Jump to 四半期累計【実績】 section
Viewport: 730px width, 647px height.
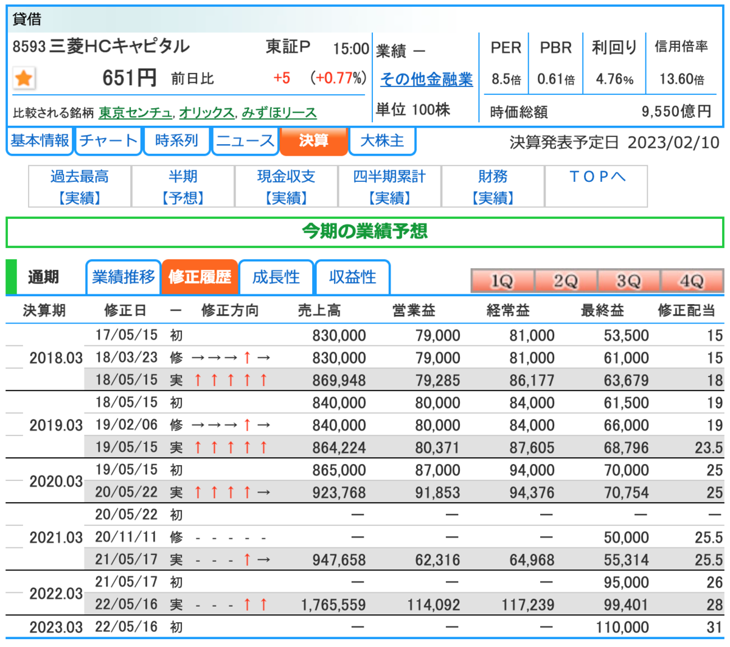pos(390,187)
